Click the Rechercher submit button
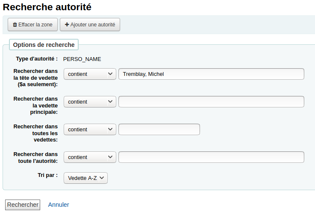This screenshot has height=220, width=315. (23, 205)
